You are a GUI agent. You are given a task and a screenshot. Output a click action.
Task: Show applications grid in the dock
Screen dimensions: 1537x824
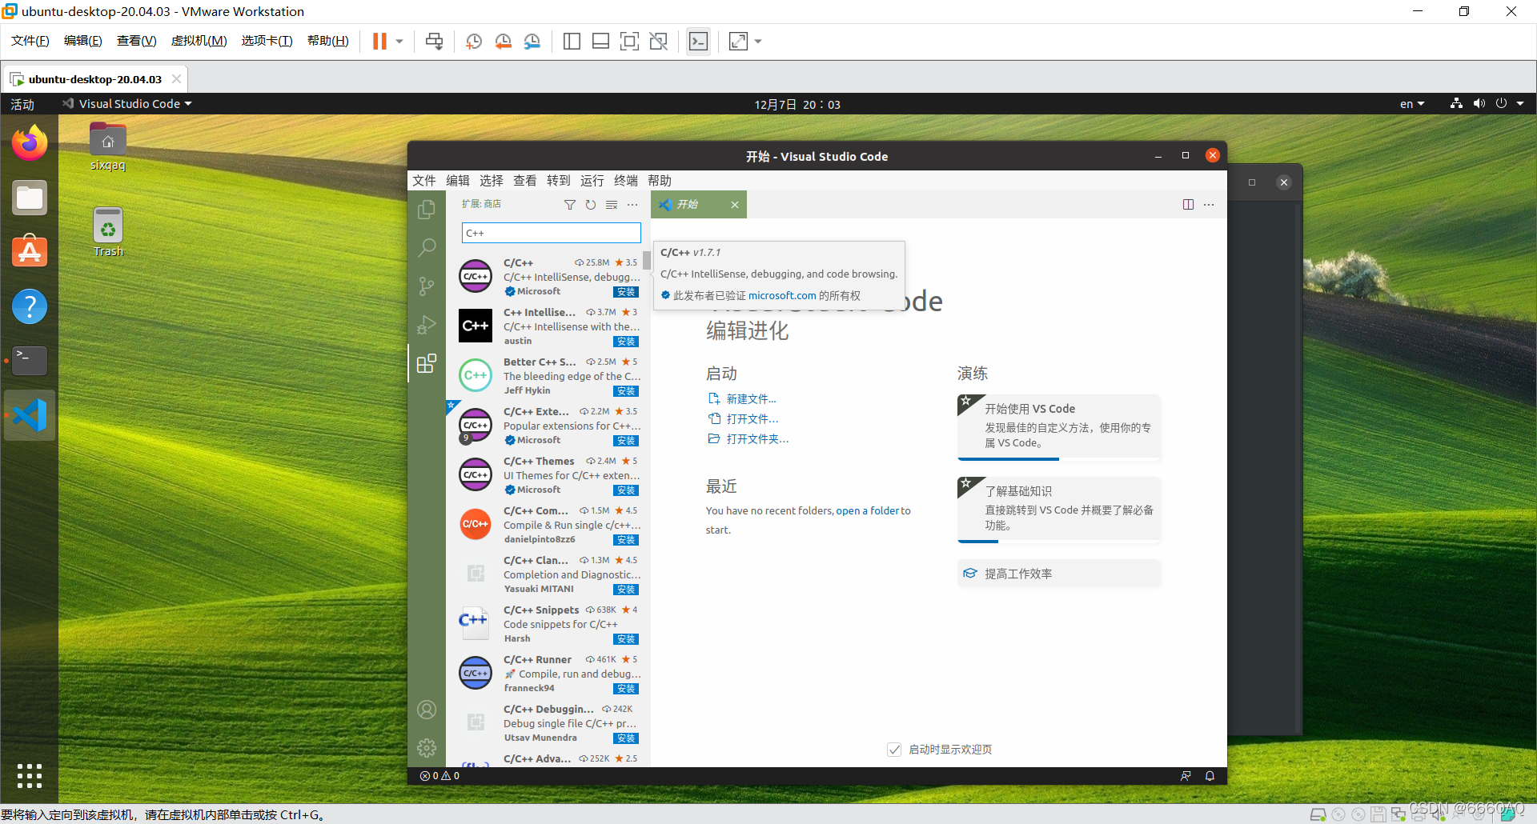[30, 775]
